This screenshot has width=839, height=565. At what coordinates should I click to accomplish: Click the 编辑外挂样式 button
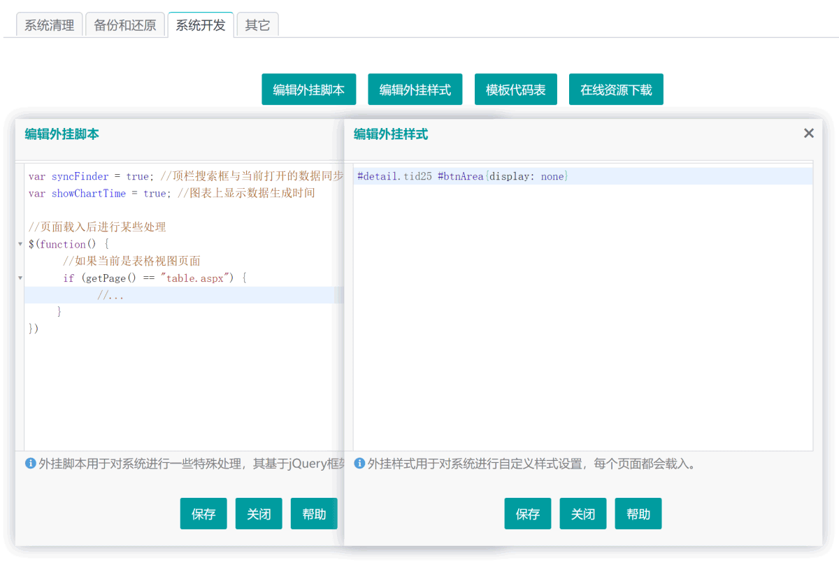415,90
